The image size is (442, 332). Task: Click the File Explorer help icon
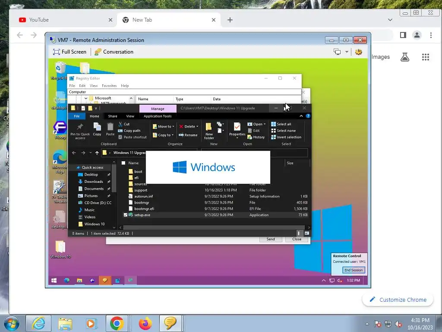(308, 116)
